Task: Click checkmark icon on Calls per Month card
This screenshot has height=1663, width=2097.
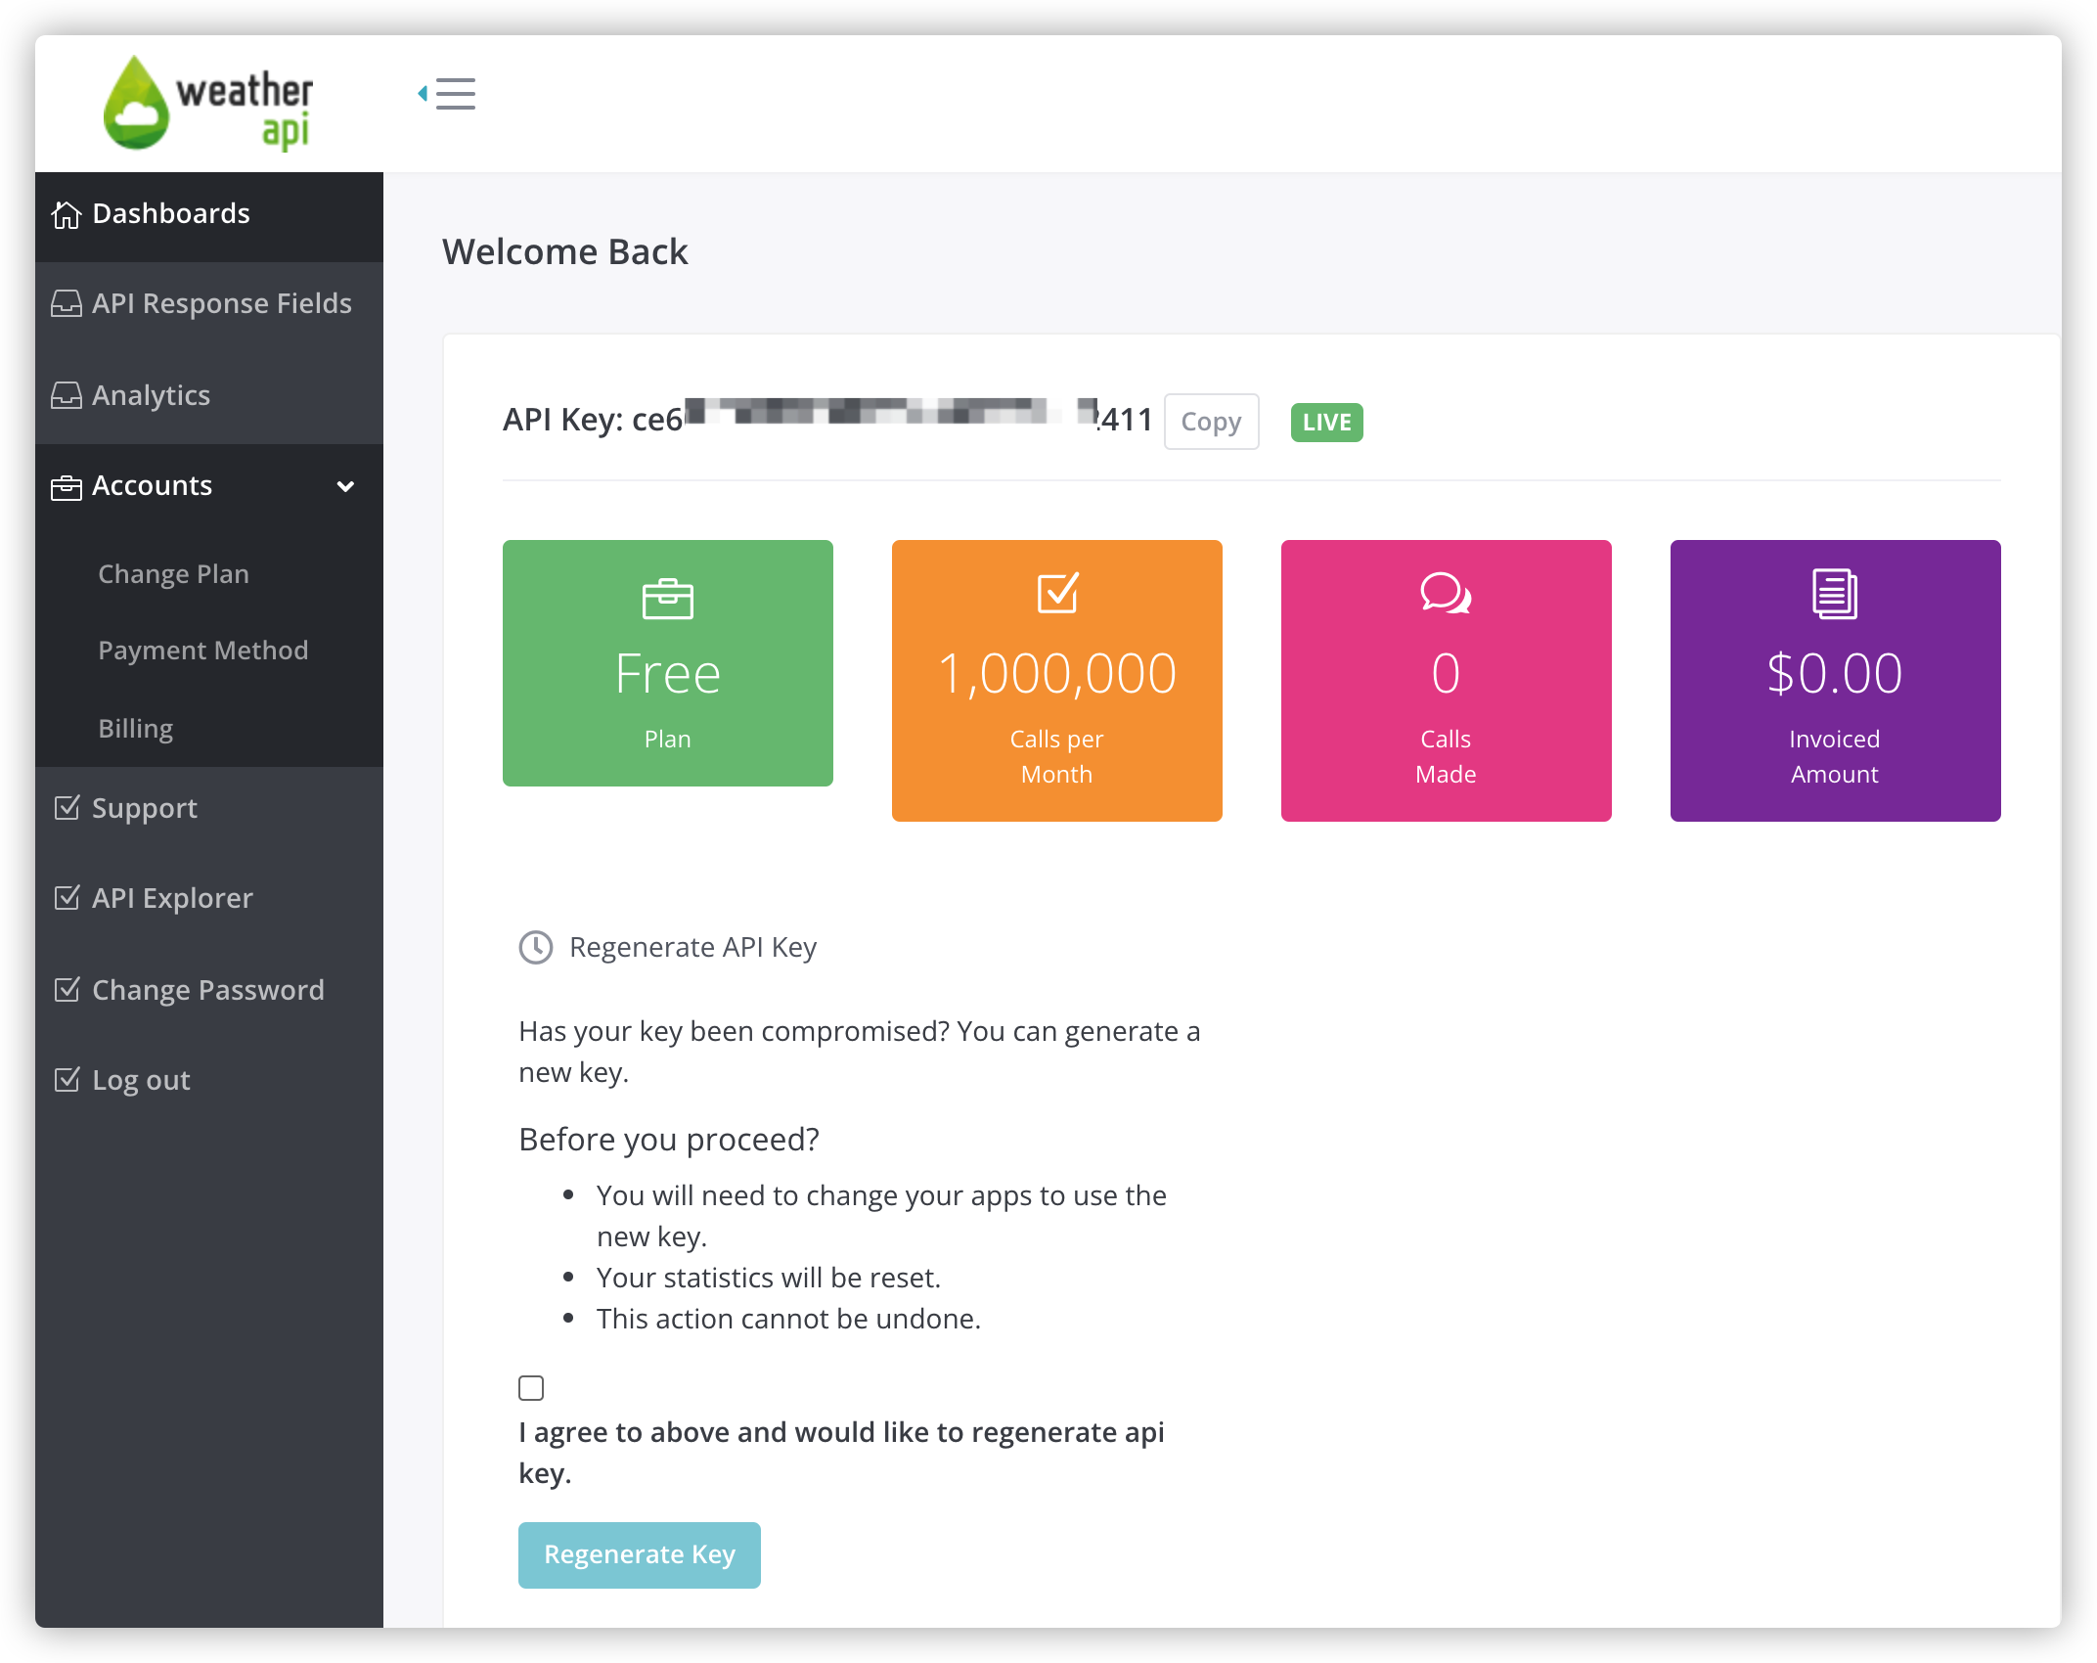Action: tap(1056, 593)
